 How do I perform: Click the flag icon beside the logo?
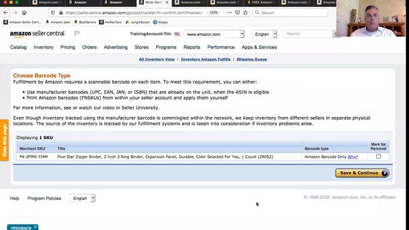pyautogui.click(x=77, y=33)
